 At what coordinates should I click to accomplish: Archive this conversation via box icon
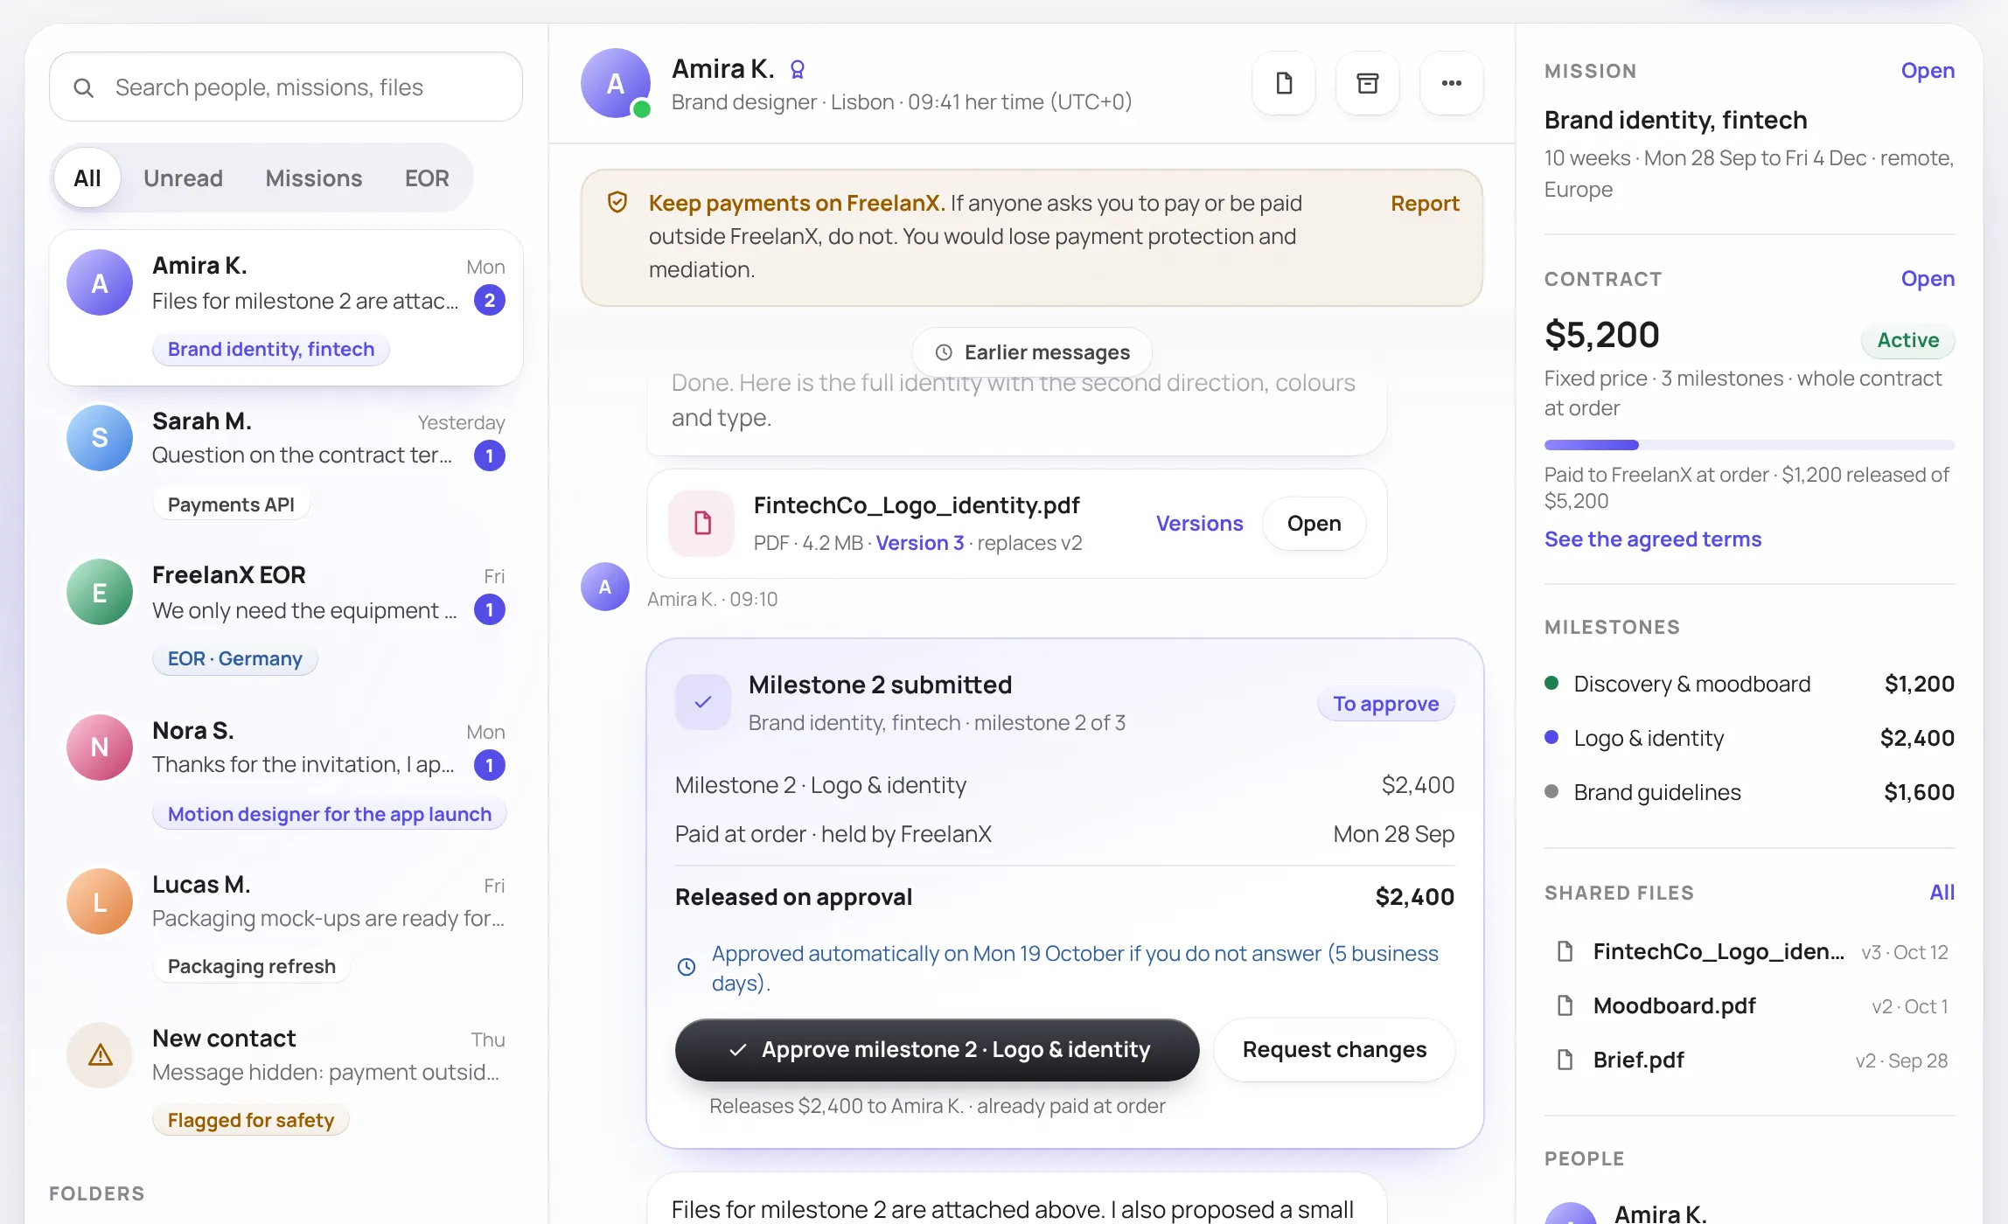[x=1367, y=83]
